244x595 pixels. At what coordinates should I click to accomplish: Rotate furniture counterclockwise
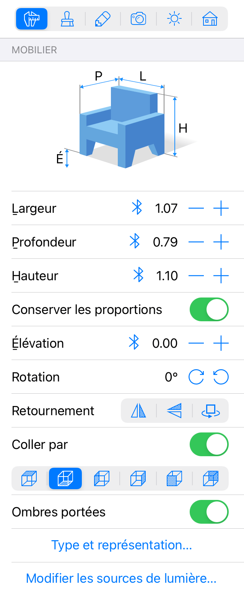point(221,377)
